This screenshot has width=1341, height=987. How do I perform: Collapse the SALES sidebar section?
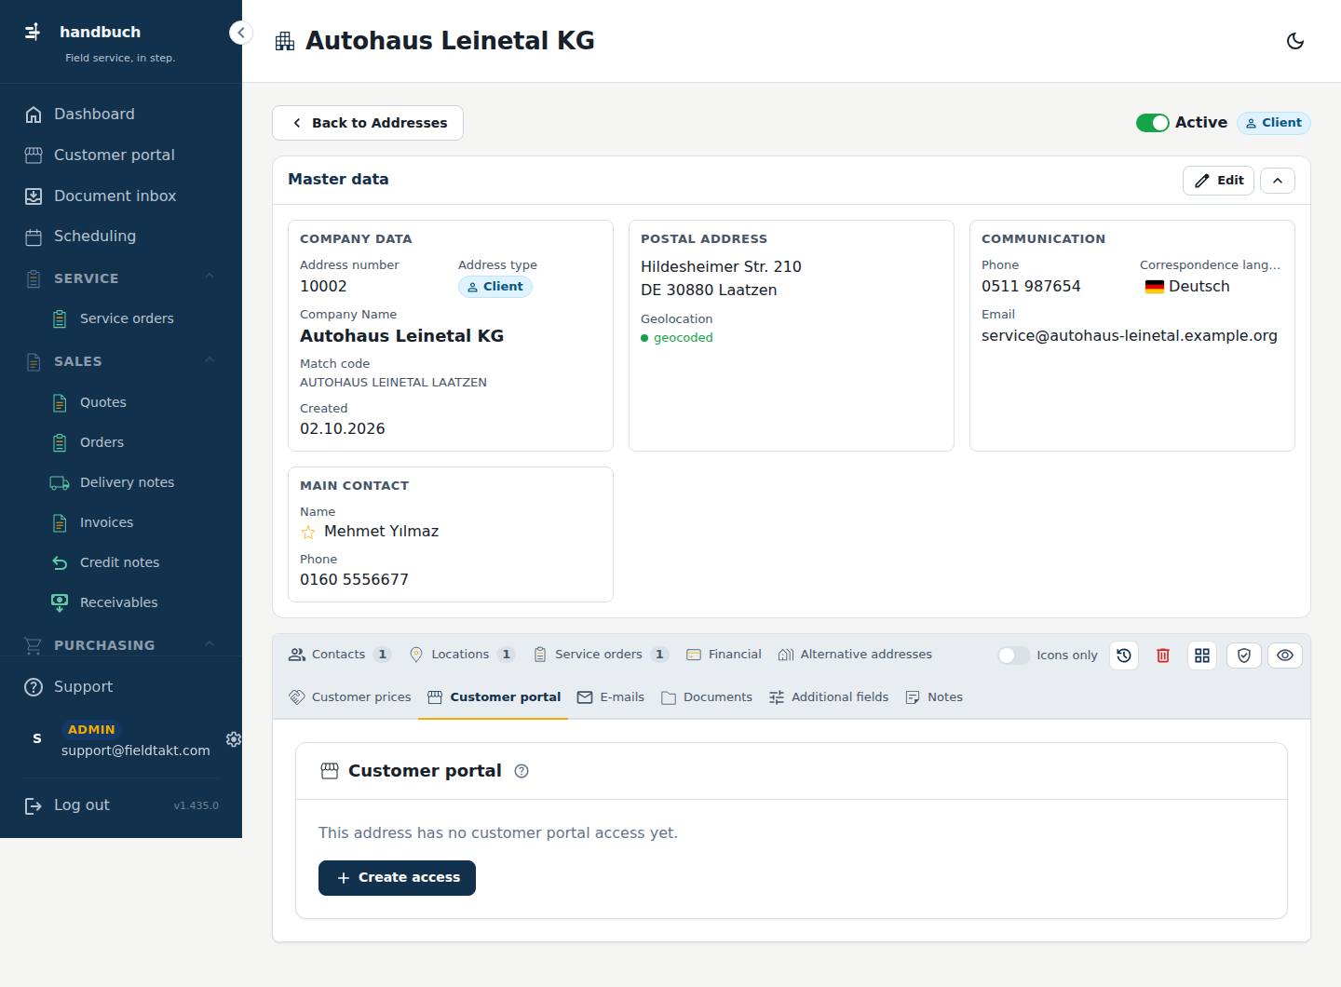point(210,360)
